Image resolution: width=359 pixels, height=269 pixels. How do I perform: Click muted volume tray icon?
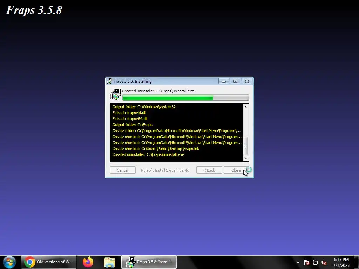click(324, 262)
